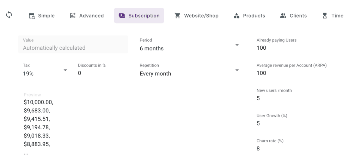Viewport: 361px width, 167px height.
Task: Click the chart icon beside Advanced
Action: tap(73, 16)
